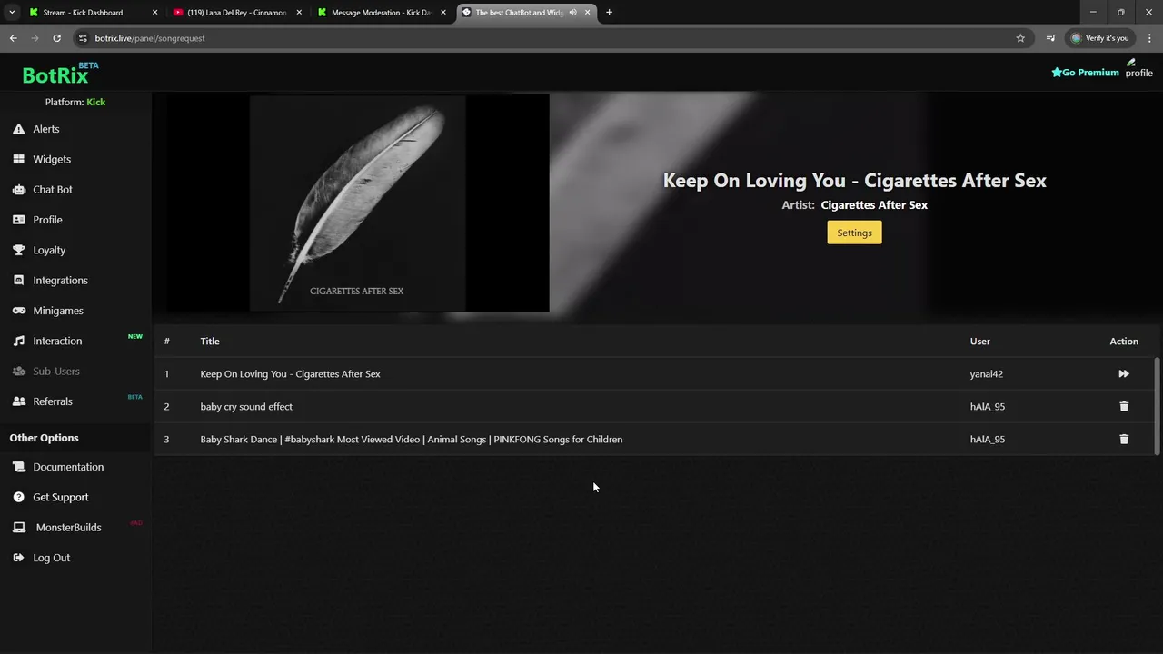Open the profile menu at top right
Image resolution: width=1163 pixels, height=654 pixels.
pyautogui.click(x=1138, y=69)
